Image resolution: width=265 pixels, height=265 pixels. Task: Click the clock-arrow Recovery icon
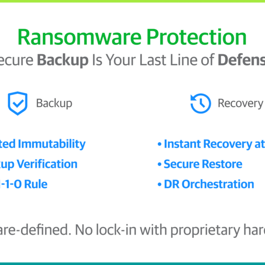tap(201, 103)
